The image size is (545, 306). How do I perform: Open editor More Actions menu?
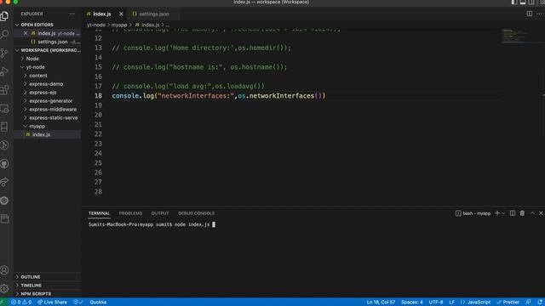539,14
